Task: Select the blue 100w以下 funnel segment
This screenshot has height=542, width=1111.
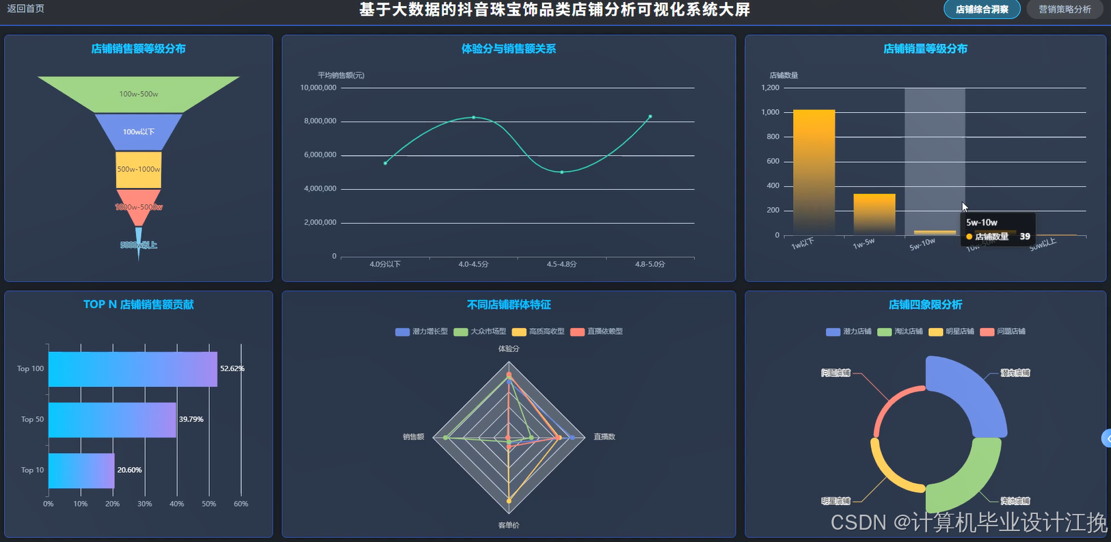Action: pos(139,132)
